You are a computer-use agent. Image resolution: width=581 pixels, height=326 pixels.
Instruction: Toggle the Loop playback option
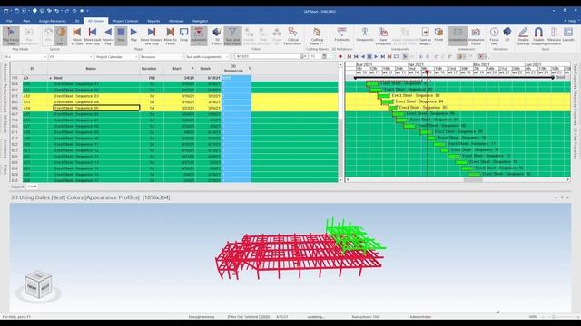183,34
